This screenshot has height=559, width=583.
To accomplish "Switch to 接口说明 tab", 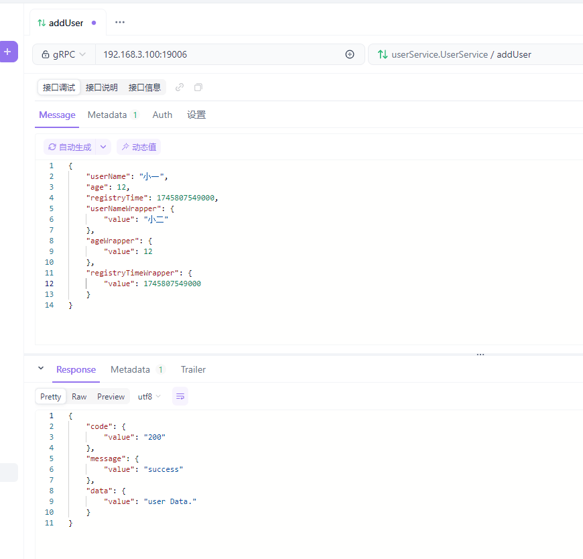I will point(101,87).
